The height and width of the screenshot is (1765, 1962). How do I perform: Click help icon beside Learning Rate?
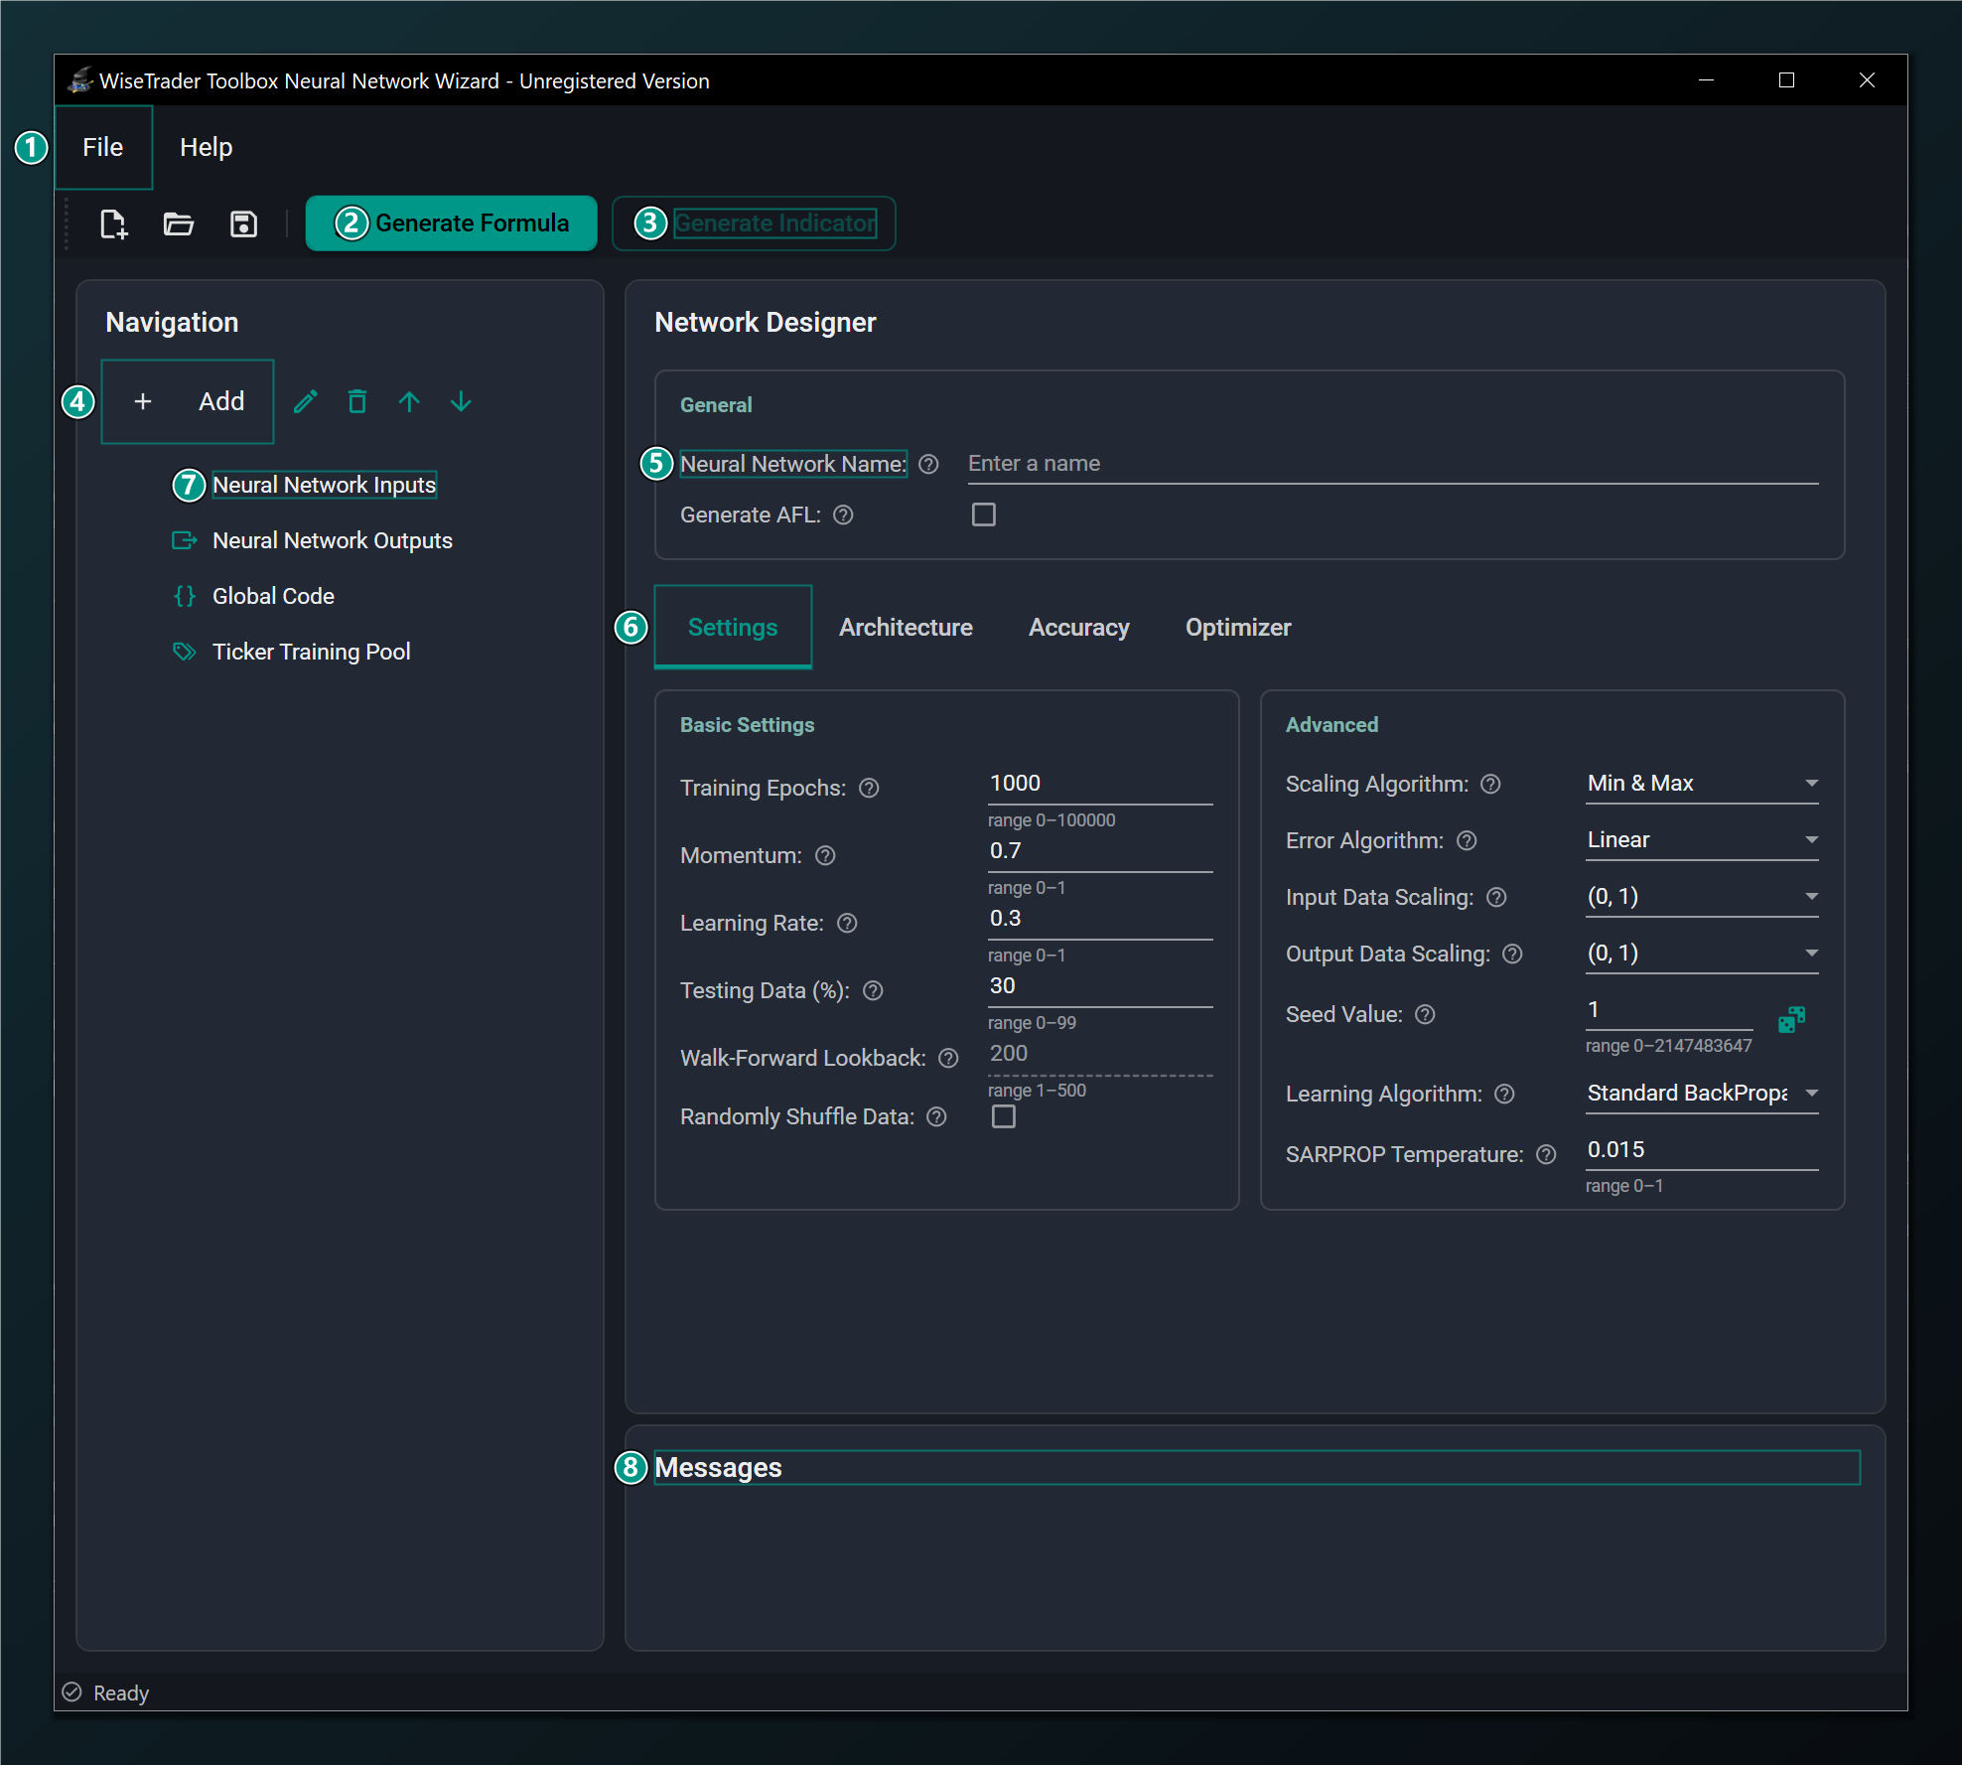click(x=847, y=923)
